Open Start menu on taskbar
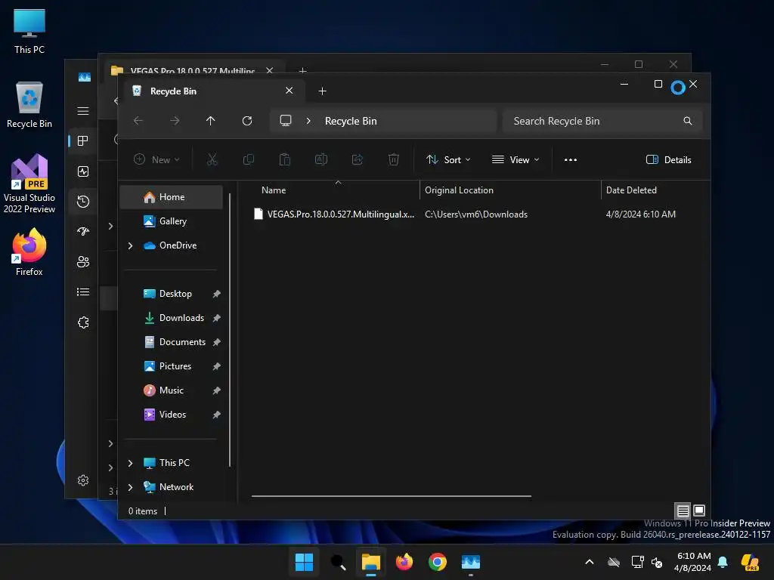This screenshot has width=774, height=580. [304, 562]
